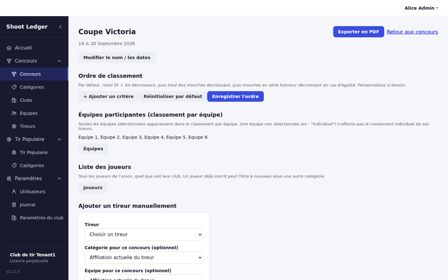Screen dimensions: 448x280
Task: Click the building icon beside Paramètres du club
Action: click(14, 218)
